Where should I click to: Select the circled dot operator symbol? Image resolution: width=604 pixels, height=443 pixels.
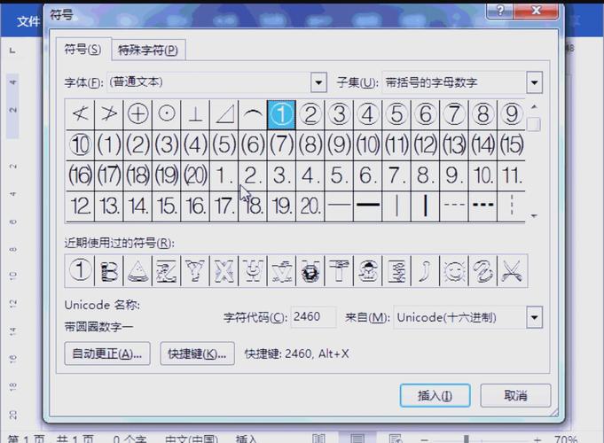coord(167,114)
